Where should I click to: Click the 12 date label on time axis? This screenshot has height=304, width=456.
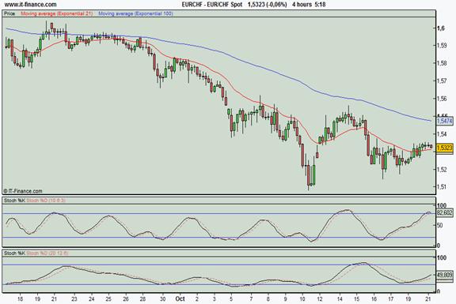[x=320, y=299]
